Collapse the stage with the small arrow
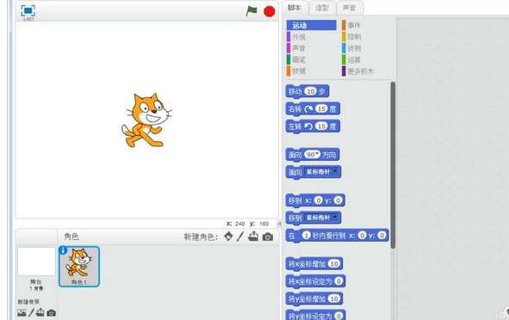509x320 pixels. coord(279,224)
